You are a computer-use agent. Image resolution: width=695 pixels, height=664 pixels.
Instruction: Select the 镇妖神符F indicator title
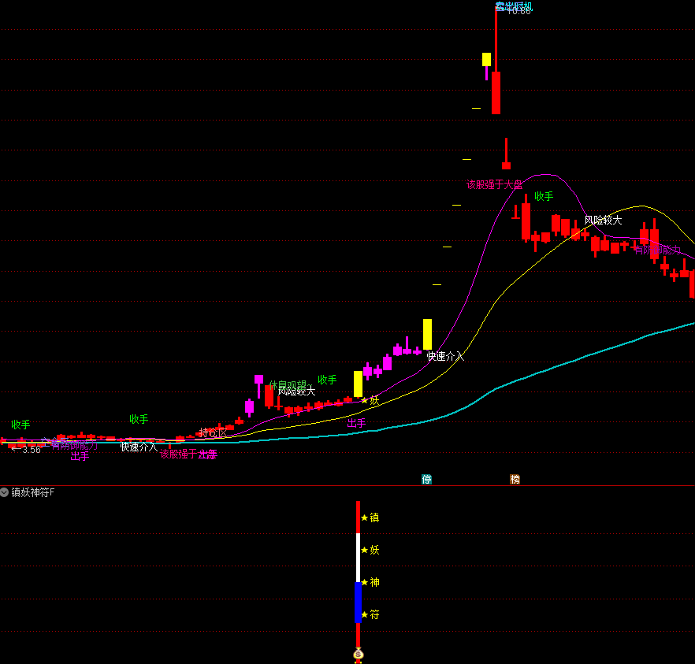point(33,492)
